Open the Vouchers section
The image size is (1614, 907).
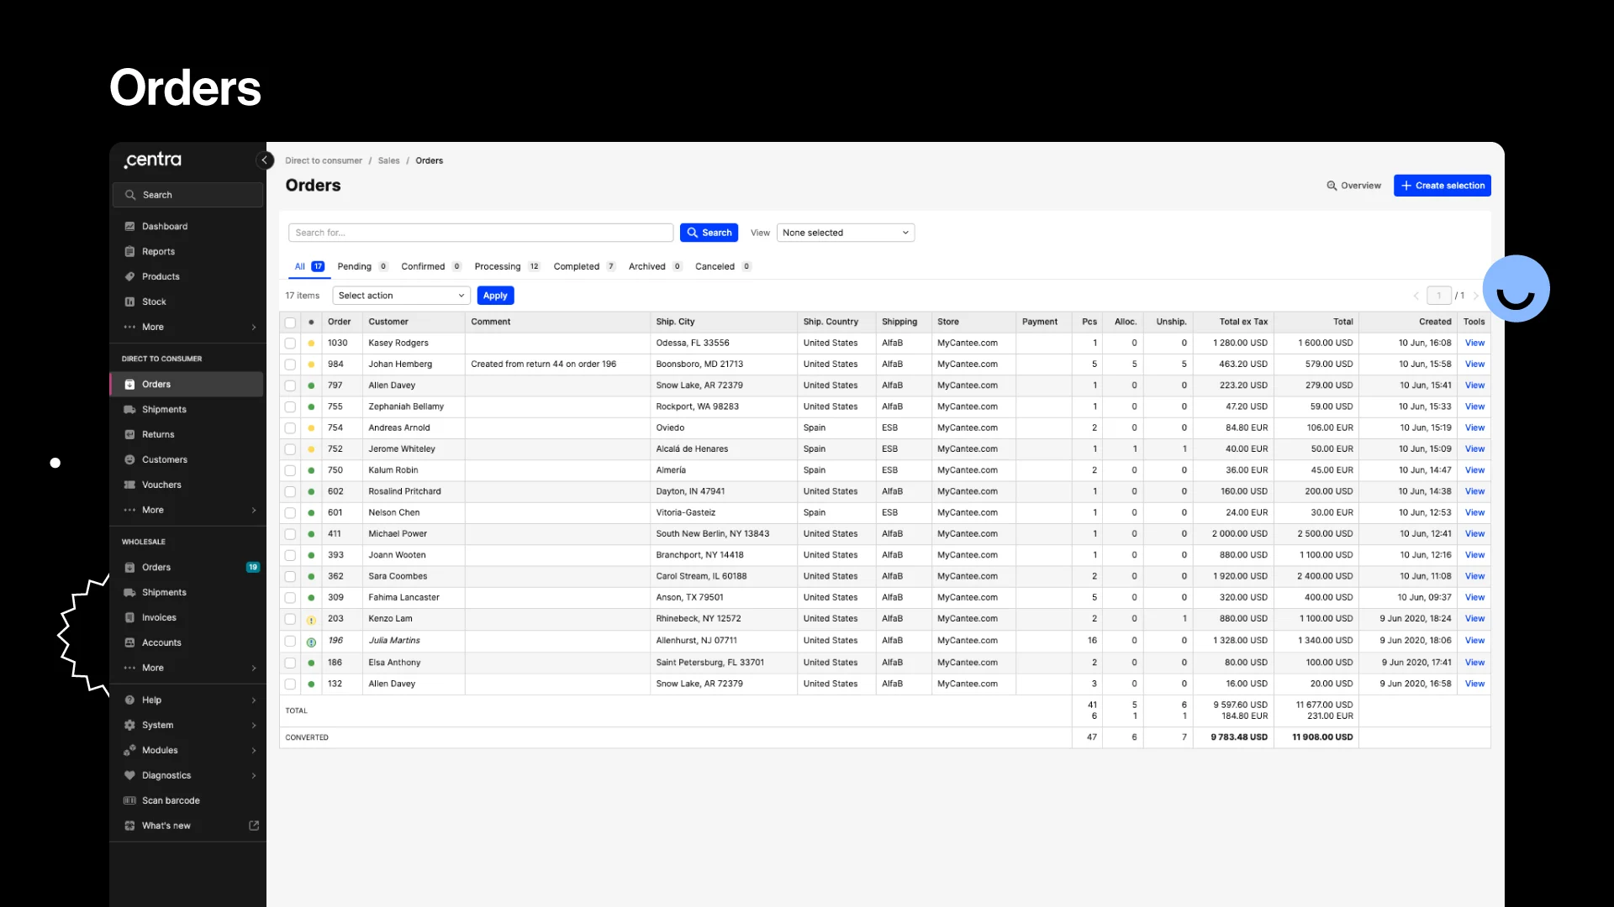pyautogui.click(x=160, y=485)
